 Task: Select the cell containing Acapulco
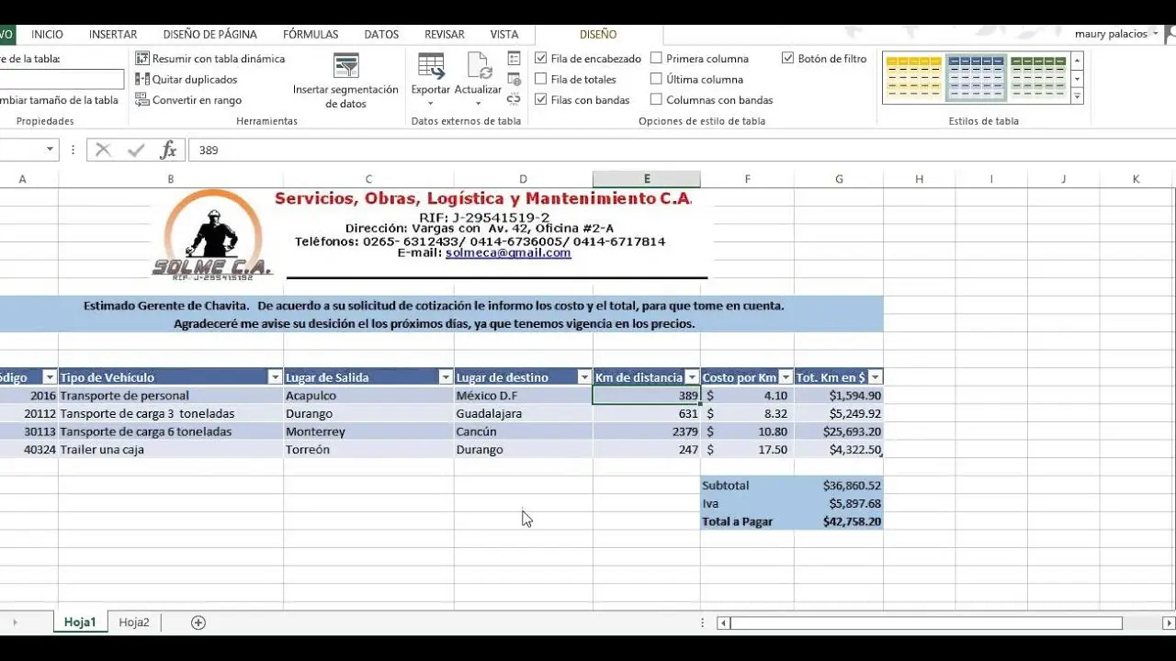[368, 396]
